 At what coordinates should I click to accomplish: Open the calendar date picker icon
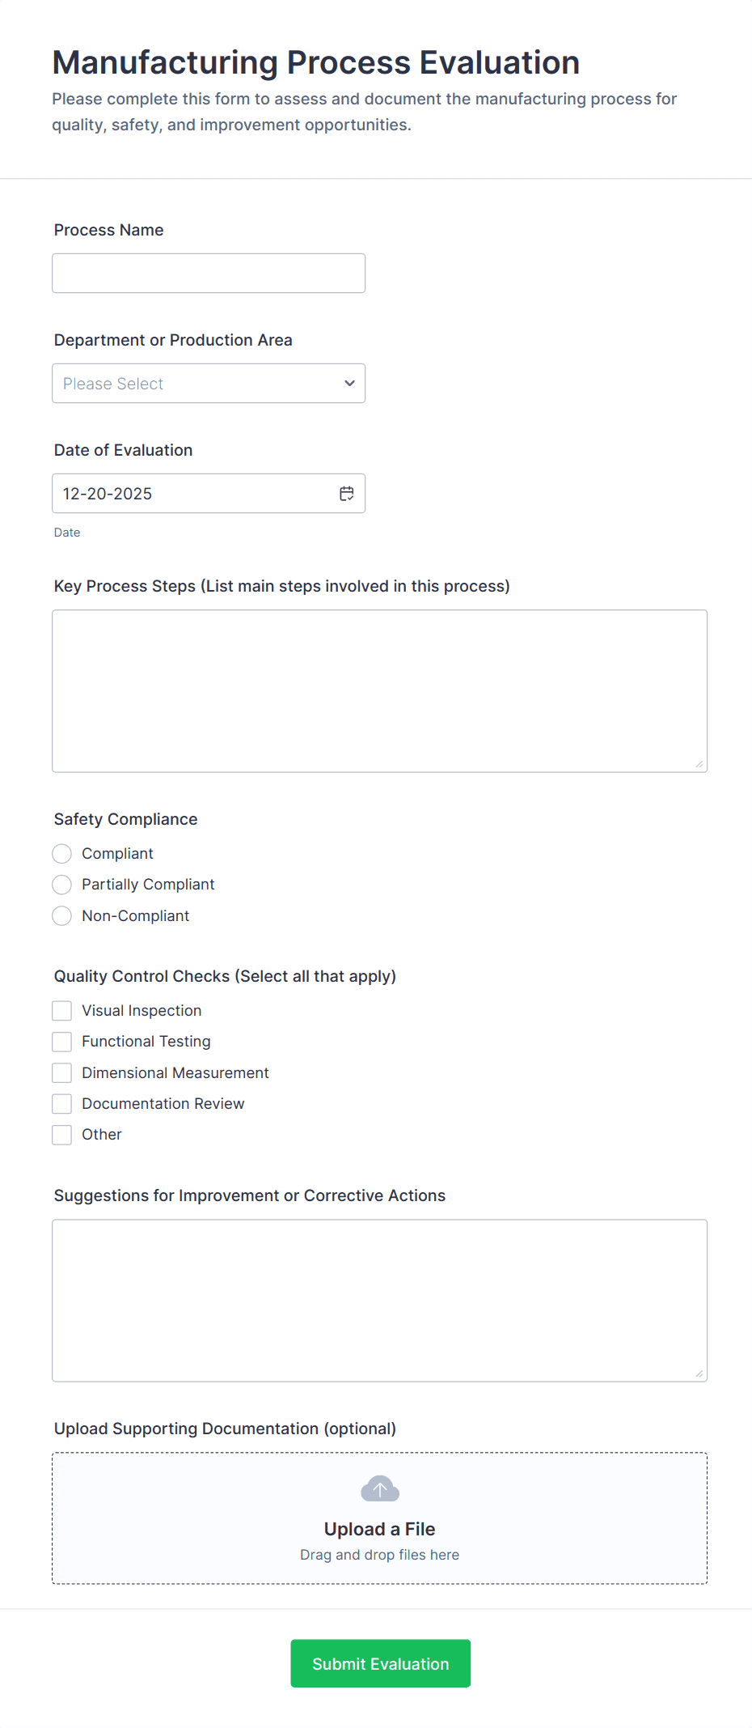(346, 493)
